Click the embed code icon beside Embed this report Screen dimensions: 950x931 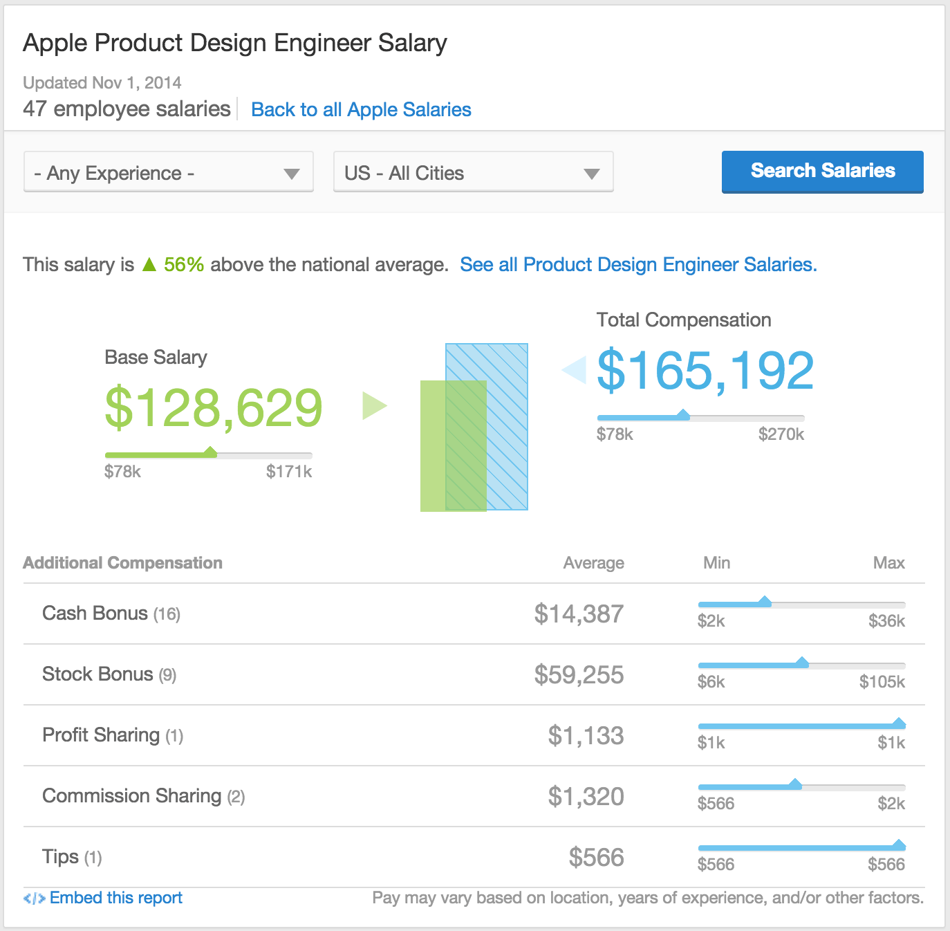[35, 898]
